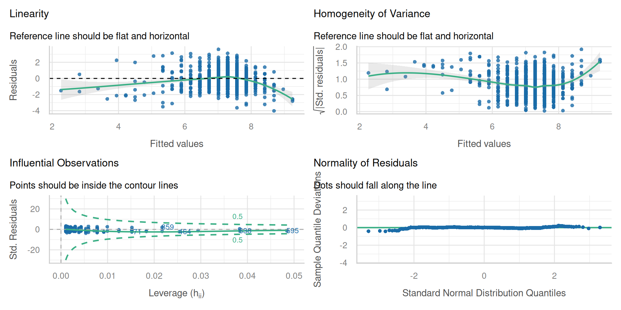Click the lower 0.5 contour label
This screenshot has width=621, height=310.
coord(237,240)
